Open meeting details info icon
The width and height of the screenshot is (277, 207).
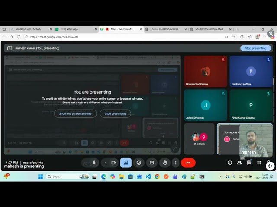pos(230,163)
